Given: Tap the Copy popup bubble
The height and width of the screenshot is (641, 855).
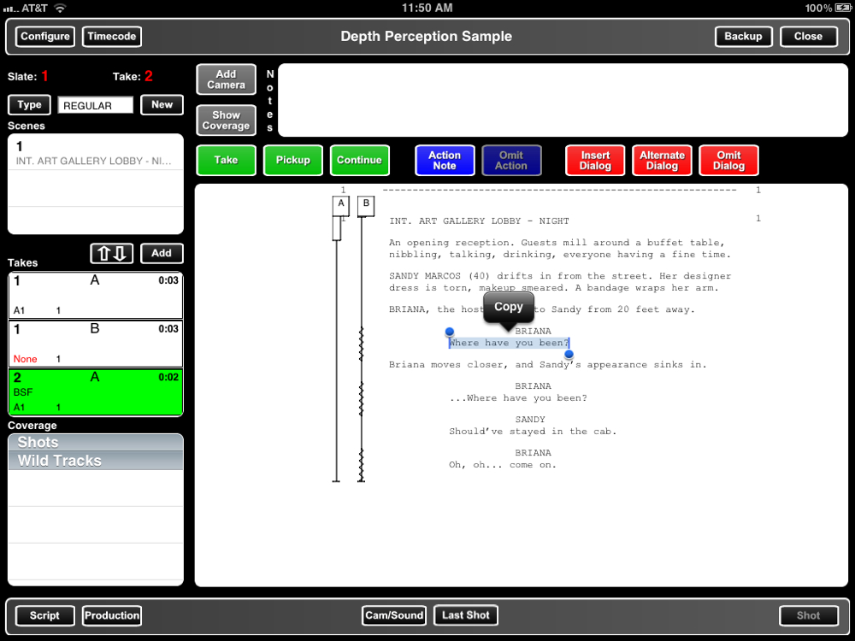Looking at the screenshot, I should pos(508,307).
